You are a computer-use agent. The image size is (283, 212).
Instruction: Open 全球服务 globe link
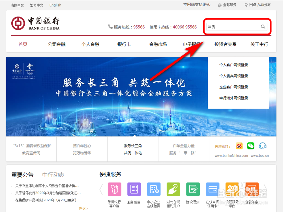[227, 5]
